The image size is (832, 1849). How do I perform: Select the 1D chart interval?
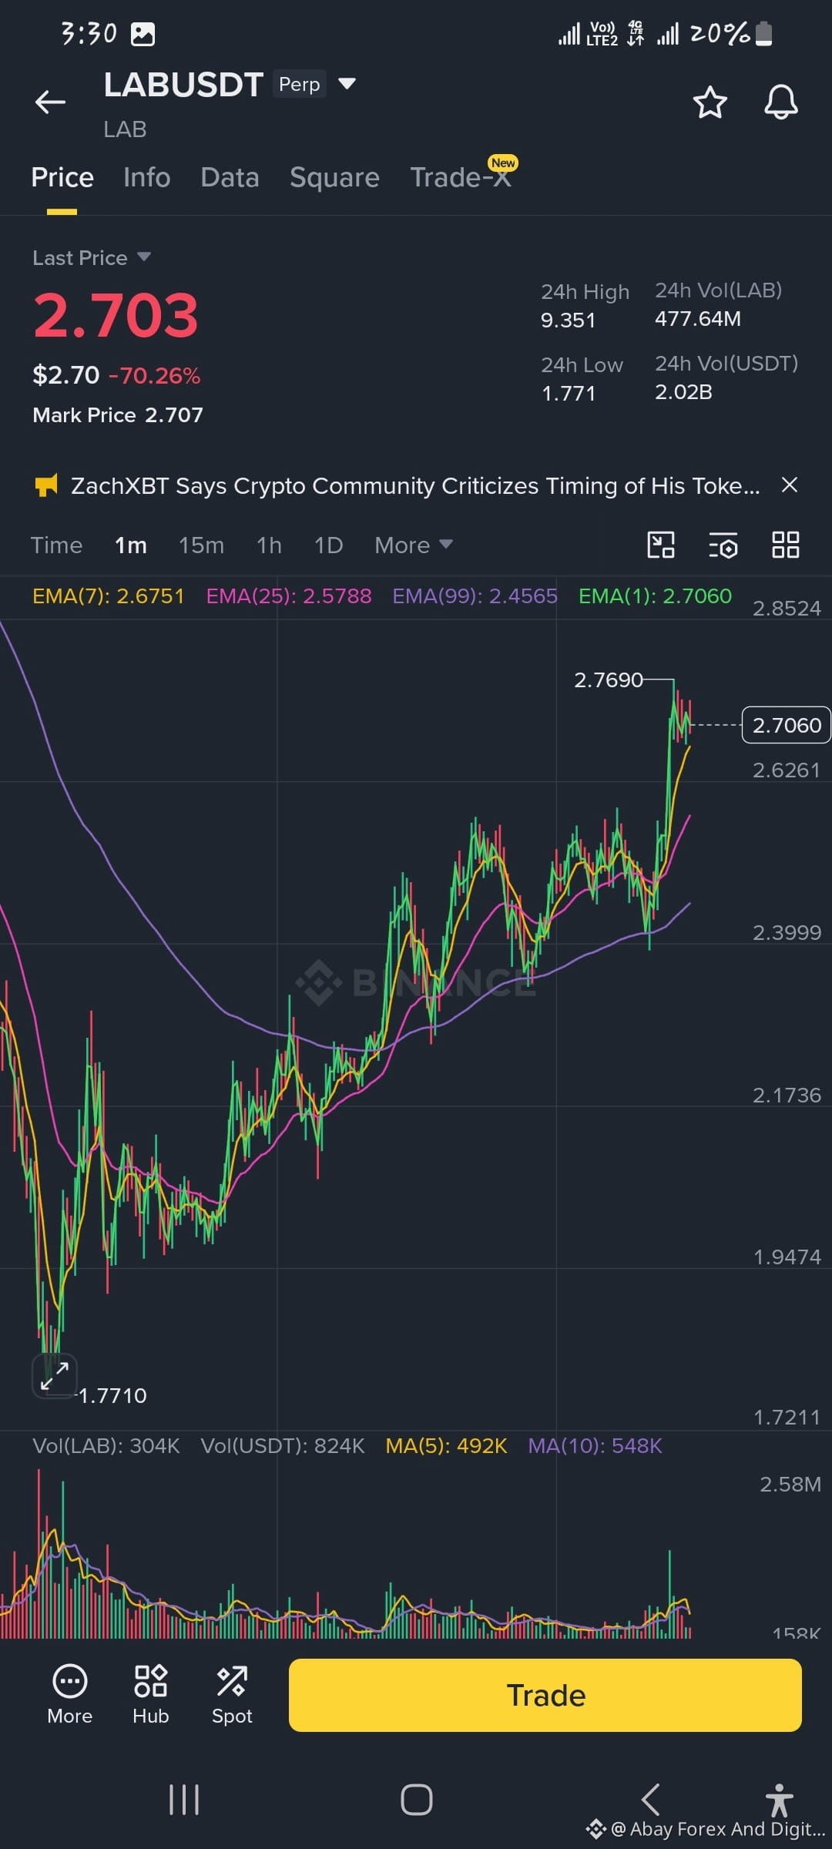coord(328,545)
